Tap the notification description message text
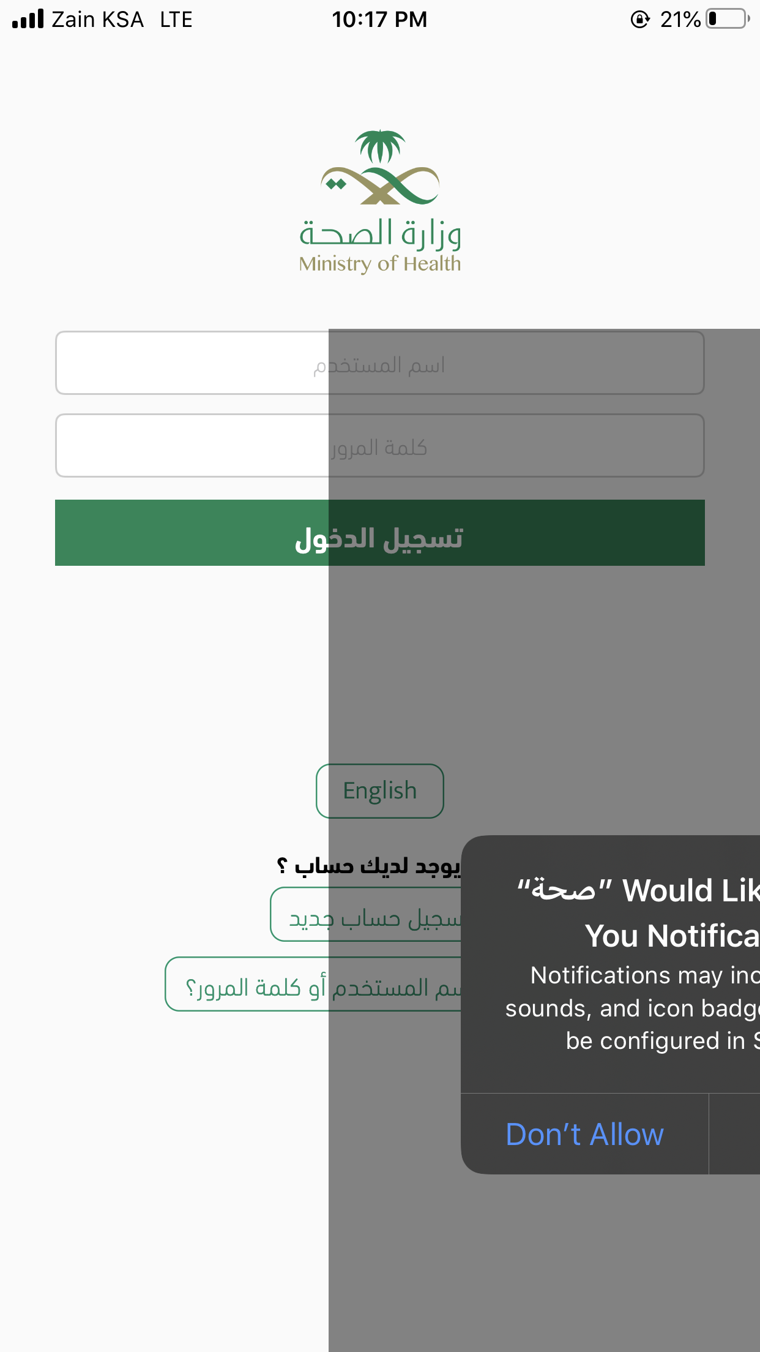 tap(633, 1008)
